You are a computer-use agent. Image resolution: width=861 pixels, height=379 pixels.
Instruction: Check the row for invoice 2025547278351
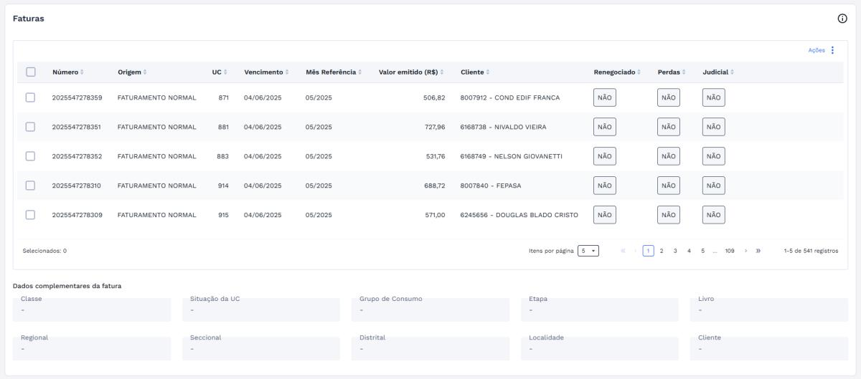pyautogui.click(x=31, y=127)
